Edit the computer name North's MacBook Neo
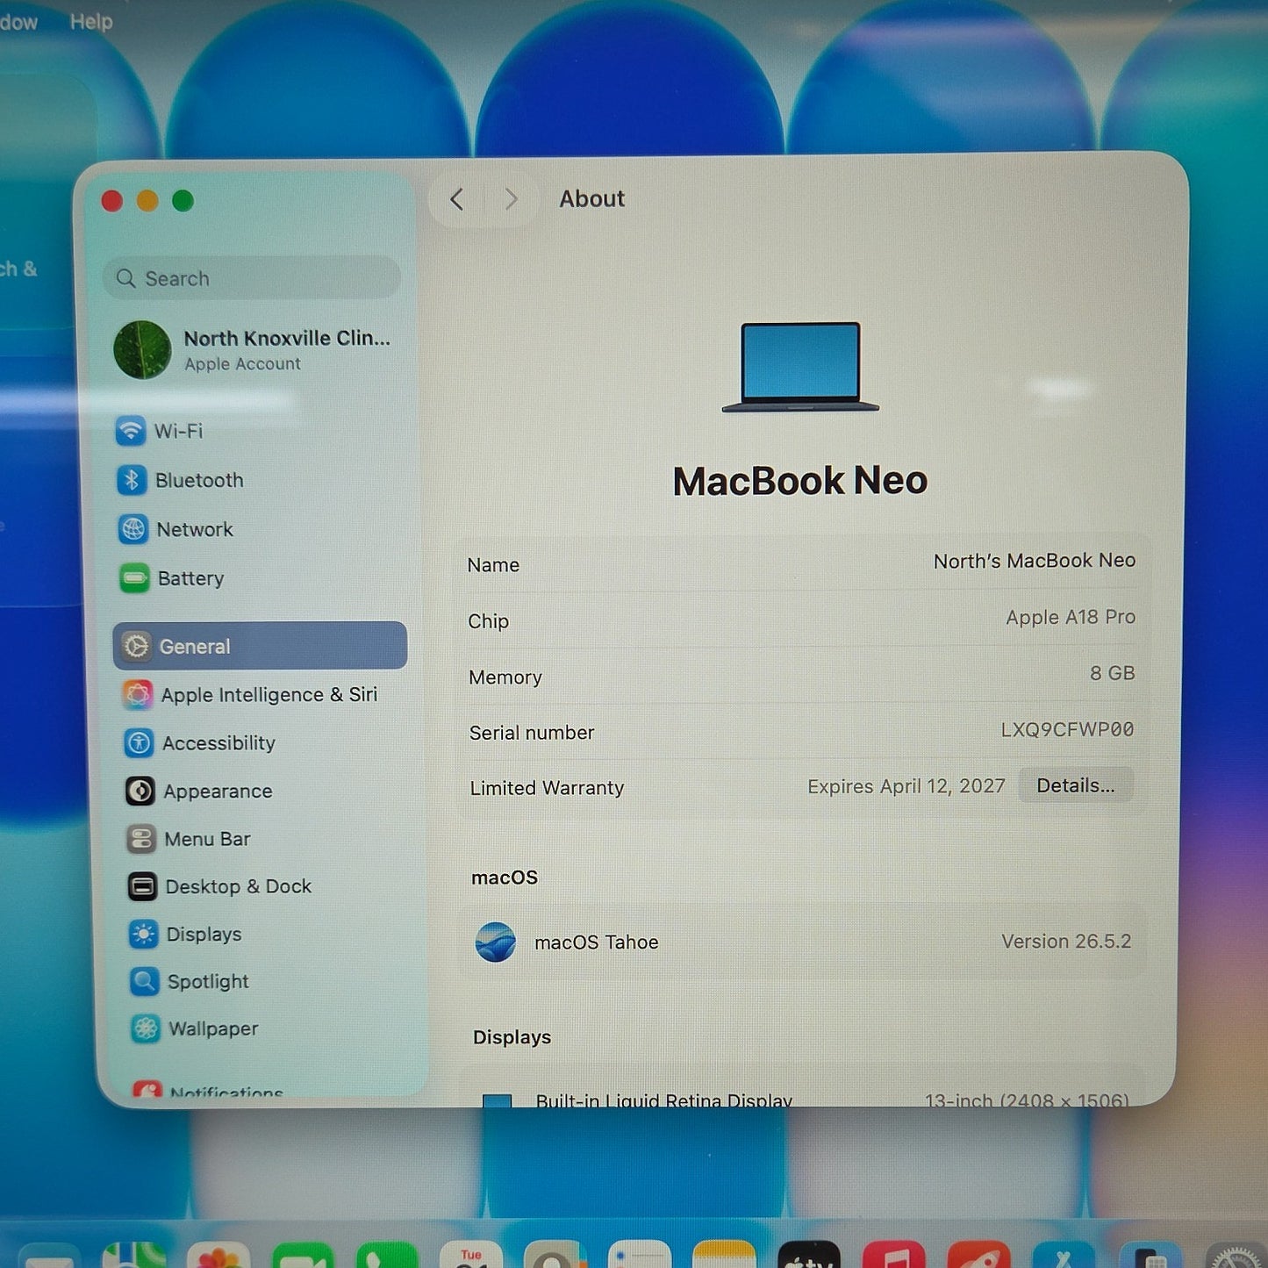Screen dimensions: 1268x1268 [1034, 561]
